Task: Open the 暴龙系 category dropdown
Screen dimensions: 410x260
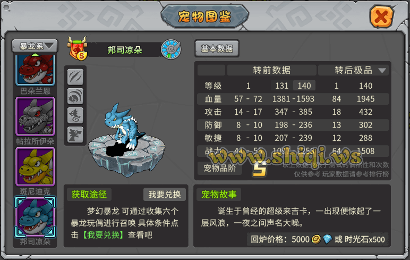Action: 35,46
